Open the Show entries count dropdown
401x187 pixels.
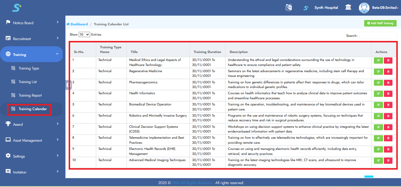click(84, 35)
